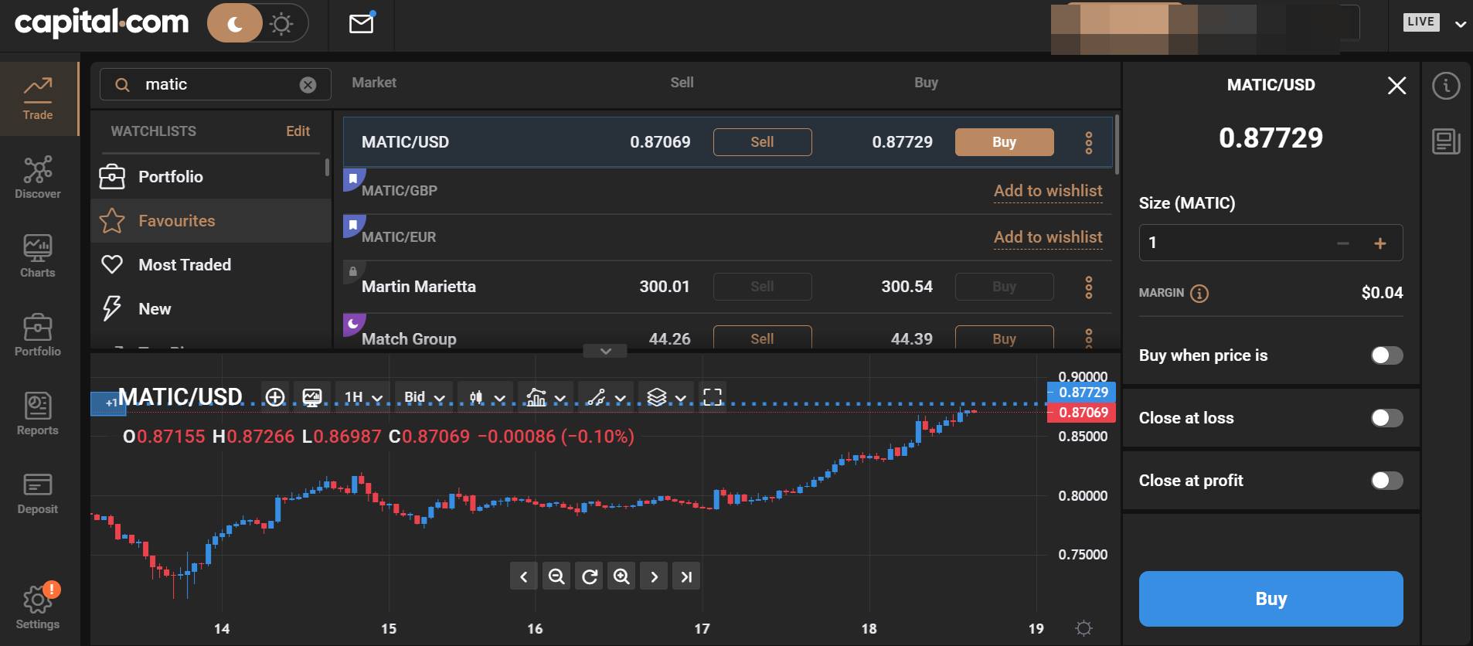Sell MATIC/USD from the market list

[x=762, y=142]
